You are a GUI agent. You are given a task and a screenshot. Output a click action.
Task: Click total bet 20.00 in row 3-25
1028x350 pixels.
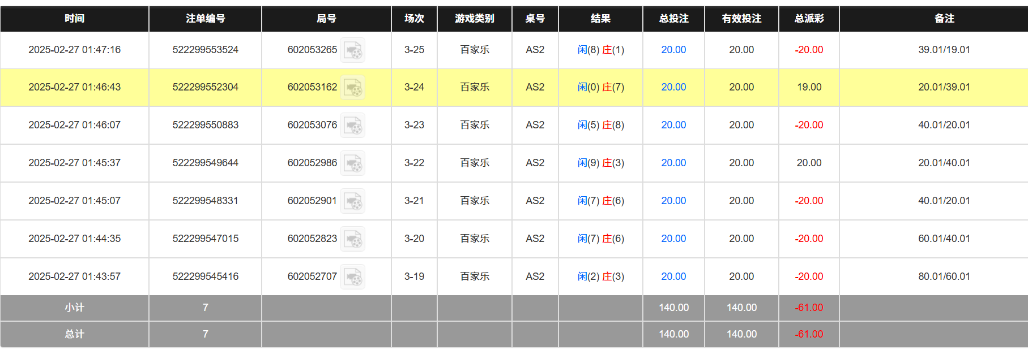[x=673, y=50]
